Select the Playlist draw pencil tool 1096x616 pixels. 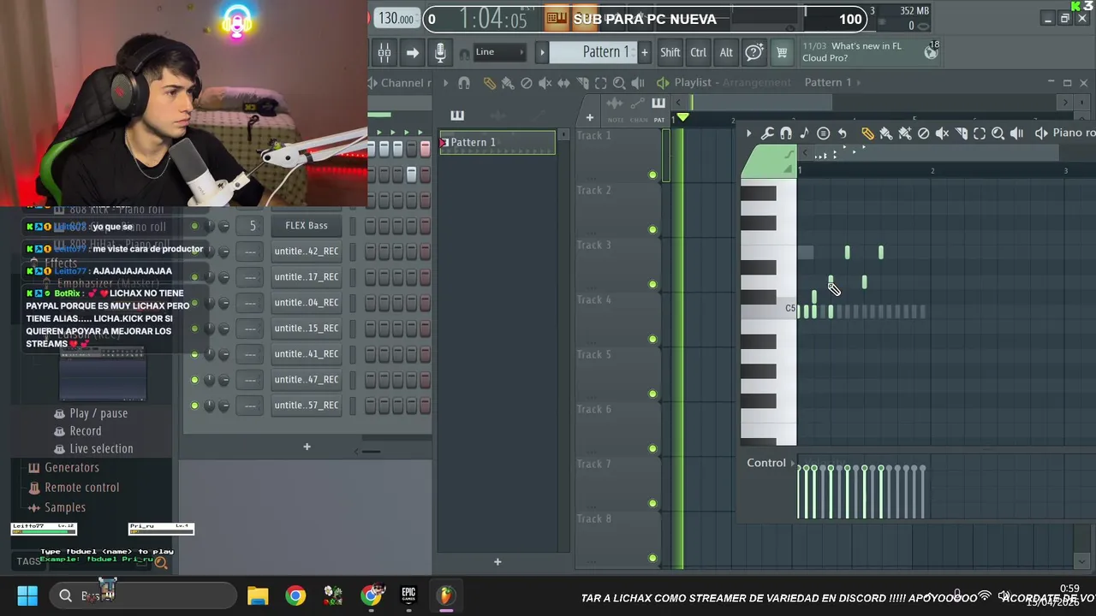point(489,83)
